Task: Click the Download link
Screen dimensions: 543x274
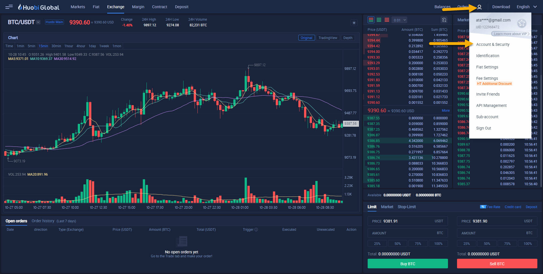Action: click(x=501, y=7)
